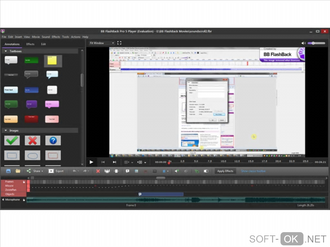Click the insert/split frame toolbar icon
The image size is (330, 247).
click(116, 171)
